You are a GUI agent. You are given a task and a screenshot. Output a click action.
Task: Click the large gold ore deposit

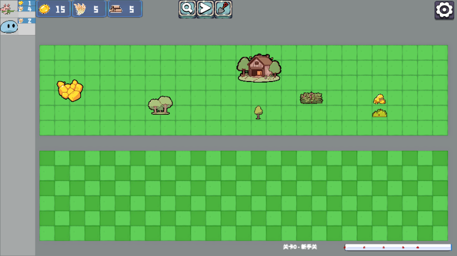70,90
